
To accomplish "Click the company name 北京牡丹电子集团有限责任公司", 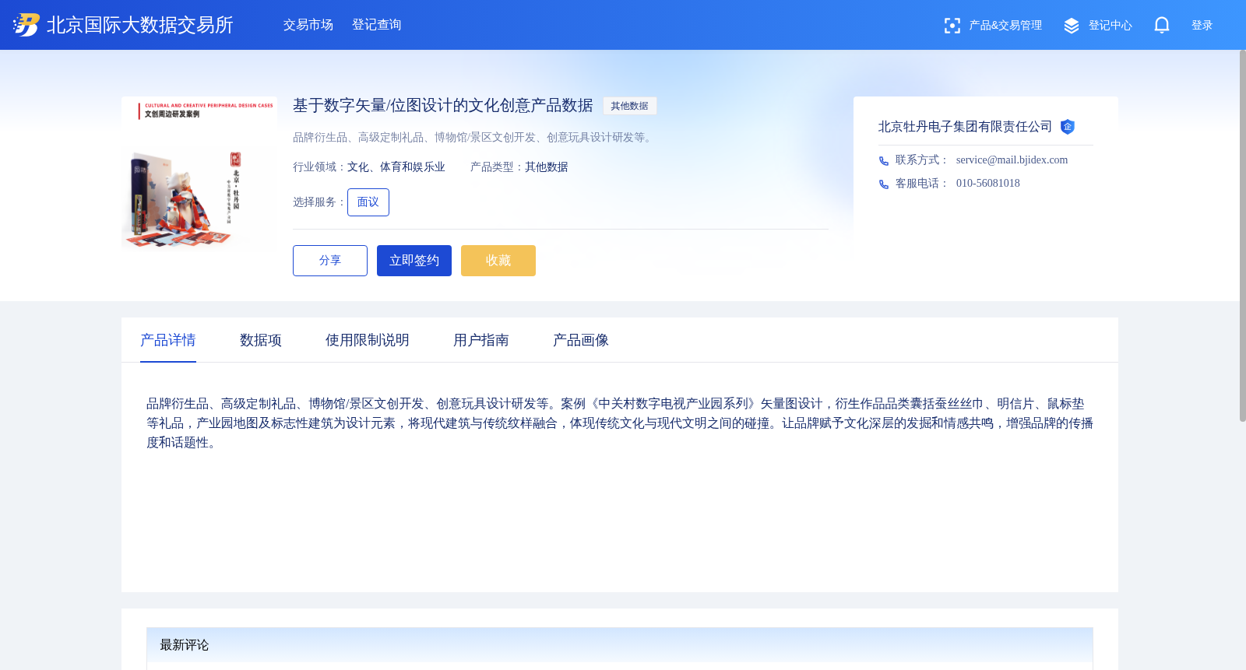I will click(965, 127).
